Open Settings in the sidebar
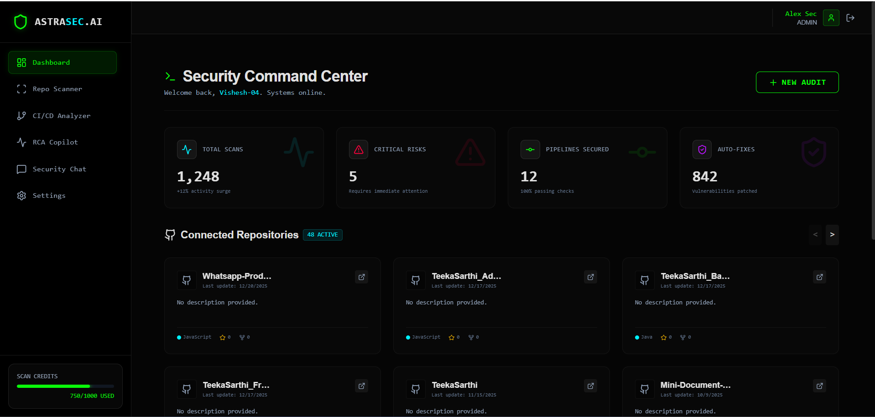Screen dimensions: 875x417 62,196
